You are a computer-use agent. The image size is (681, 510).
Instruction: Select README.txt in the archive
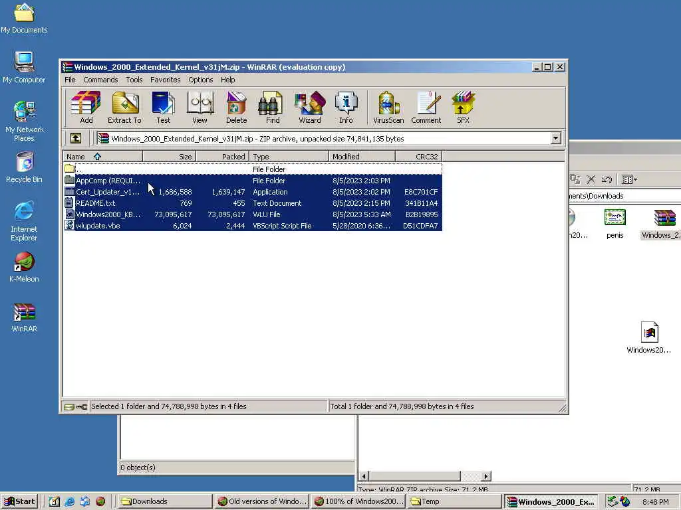tap(253, 203)
